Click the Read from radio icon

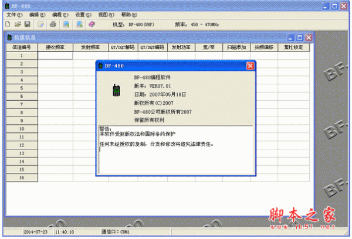pyautogui.click(x=66, y=24)
